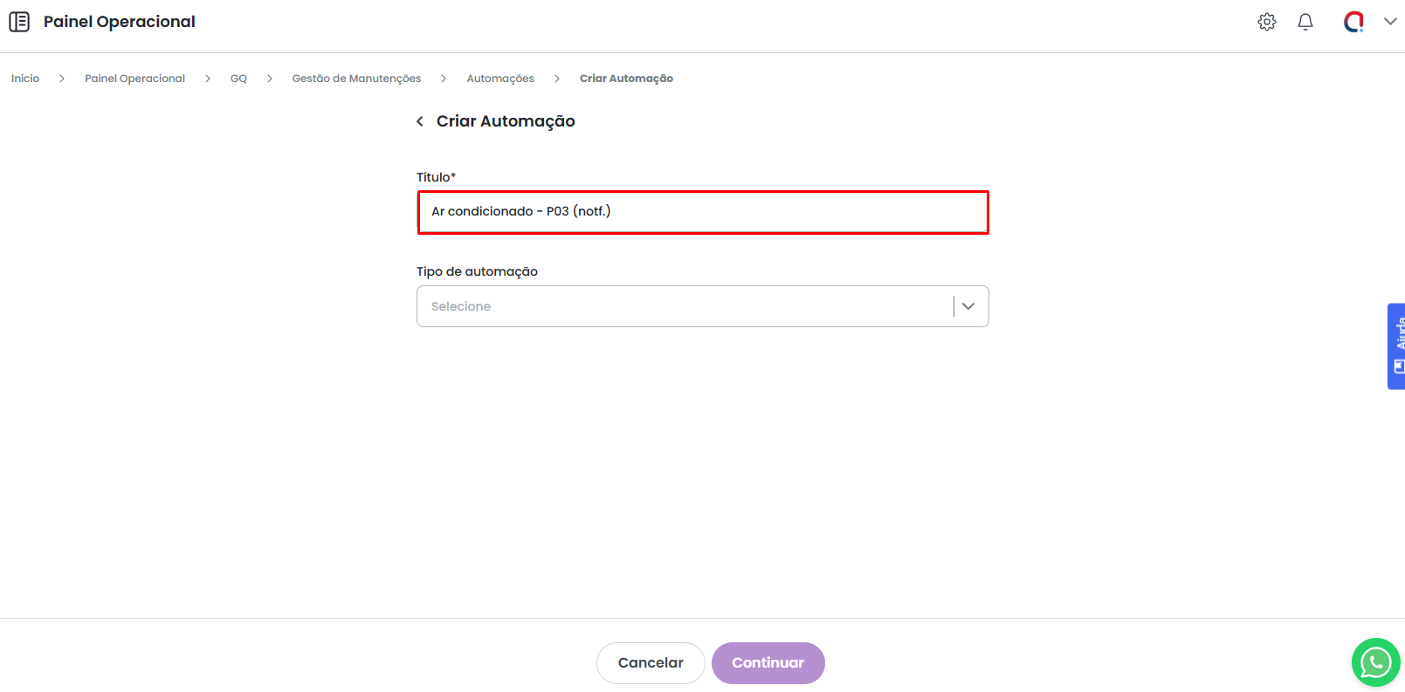Open the Ajuda side tab
This screenshot has width=1405, height=692.
1396,346
